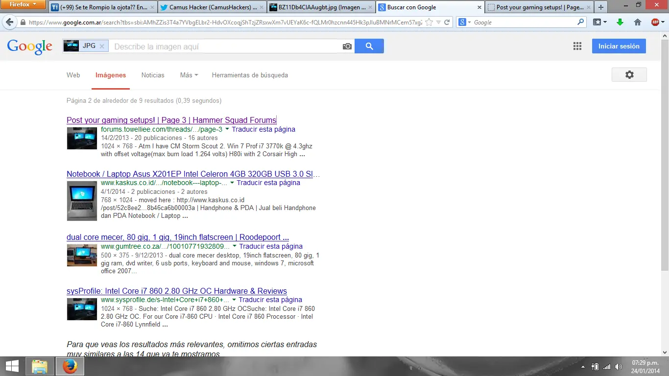Image resolution: width=669 pixels, height=376 pixels.
Task: Open 'Herramientas de búsqueda'
Action: tap(250, 75)
